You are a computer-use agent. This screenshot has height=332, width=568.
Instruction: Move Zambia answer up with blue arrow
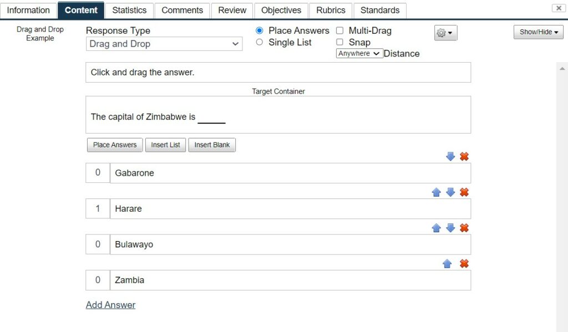click(x=447, y=264)
